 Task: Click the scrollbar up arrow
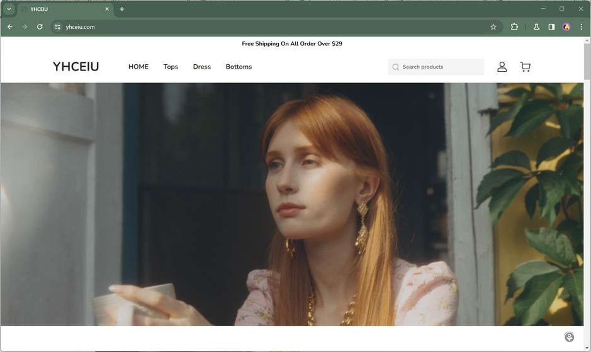coord(587,40)
